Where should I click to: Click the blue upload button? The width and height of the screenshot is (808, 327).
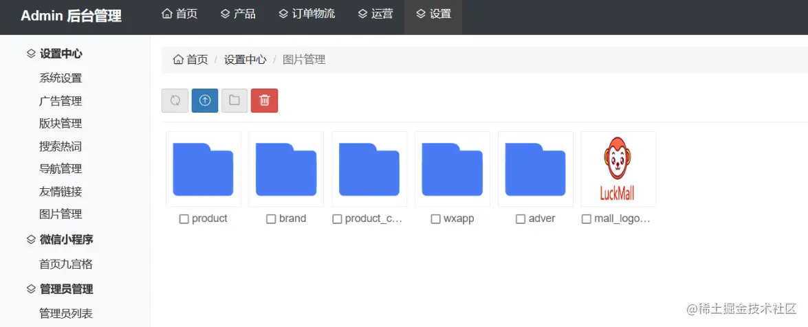pyautogui.click(x=204, y=100)
